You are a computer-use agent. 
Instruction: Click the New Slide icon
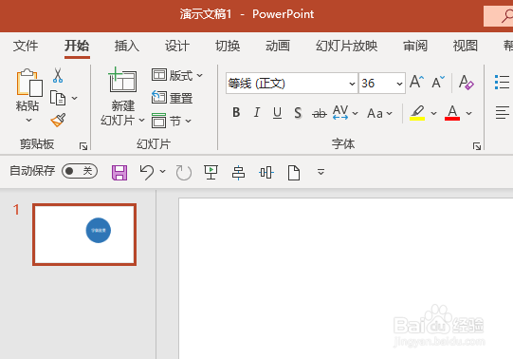click(122, 80)
